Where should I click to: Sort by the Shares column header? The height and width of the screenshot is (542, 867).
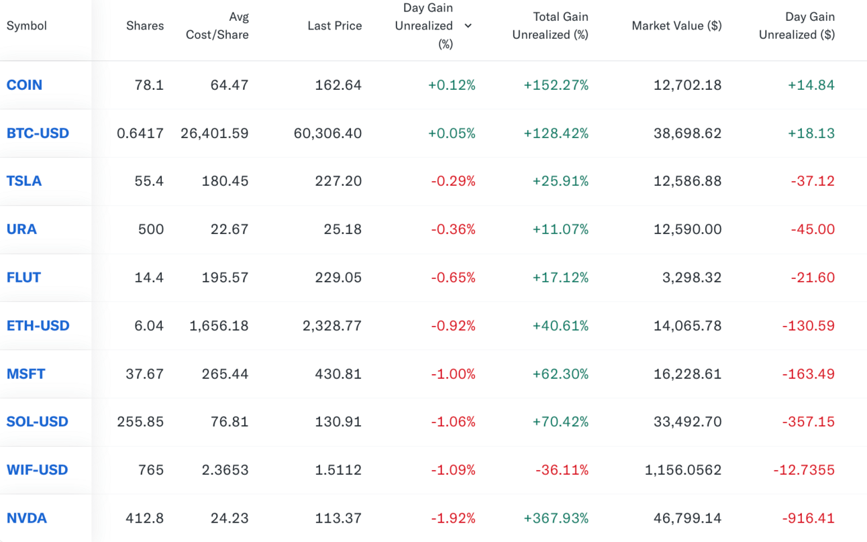pyautogui.click(x=145, y=26)
